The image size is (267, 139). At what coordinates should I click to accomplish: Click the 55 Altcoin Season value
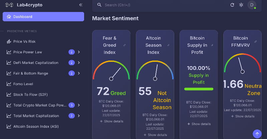point(145,91)
